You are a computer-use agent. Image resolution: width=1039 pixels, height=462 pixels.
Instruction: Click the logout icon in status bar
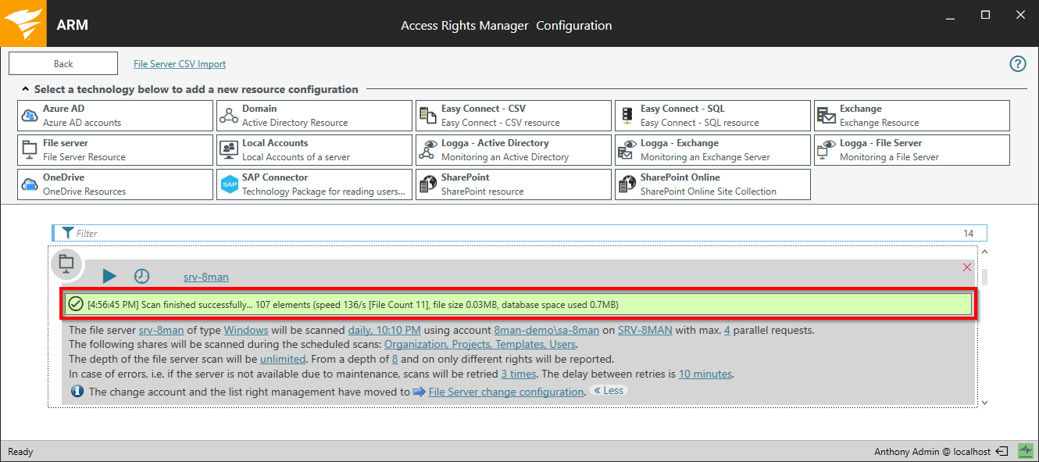click(1002, 451)
